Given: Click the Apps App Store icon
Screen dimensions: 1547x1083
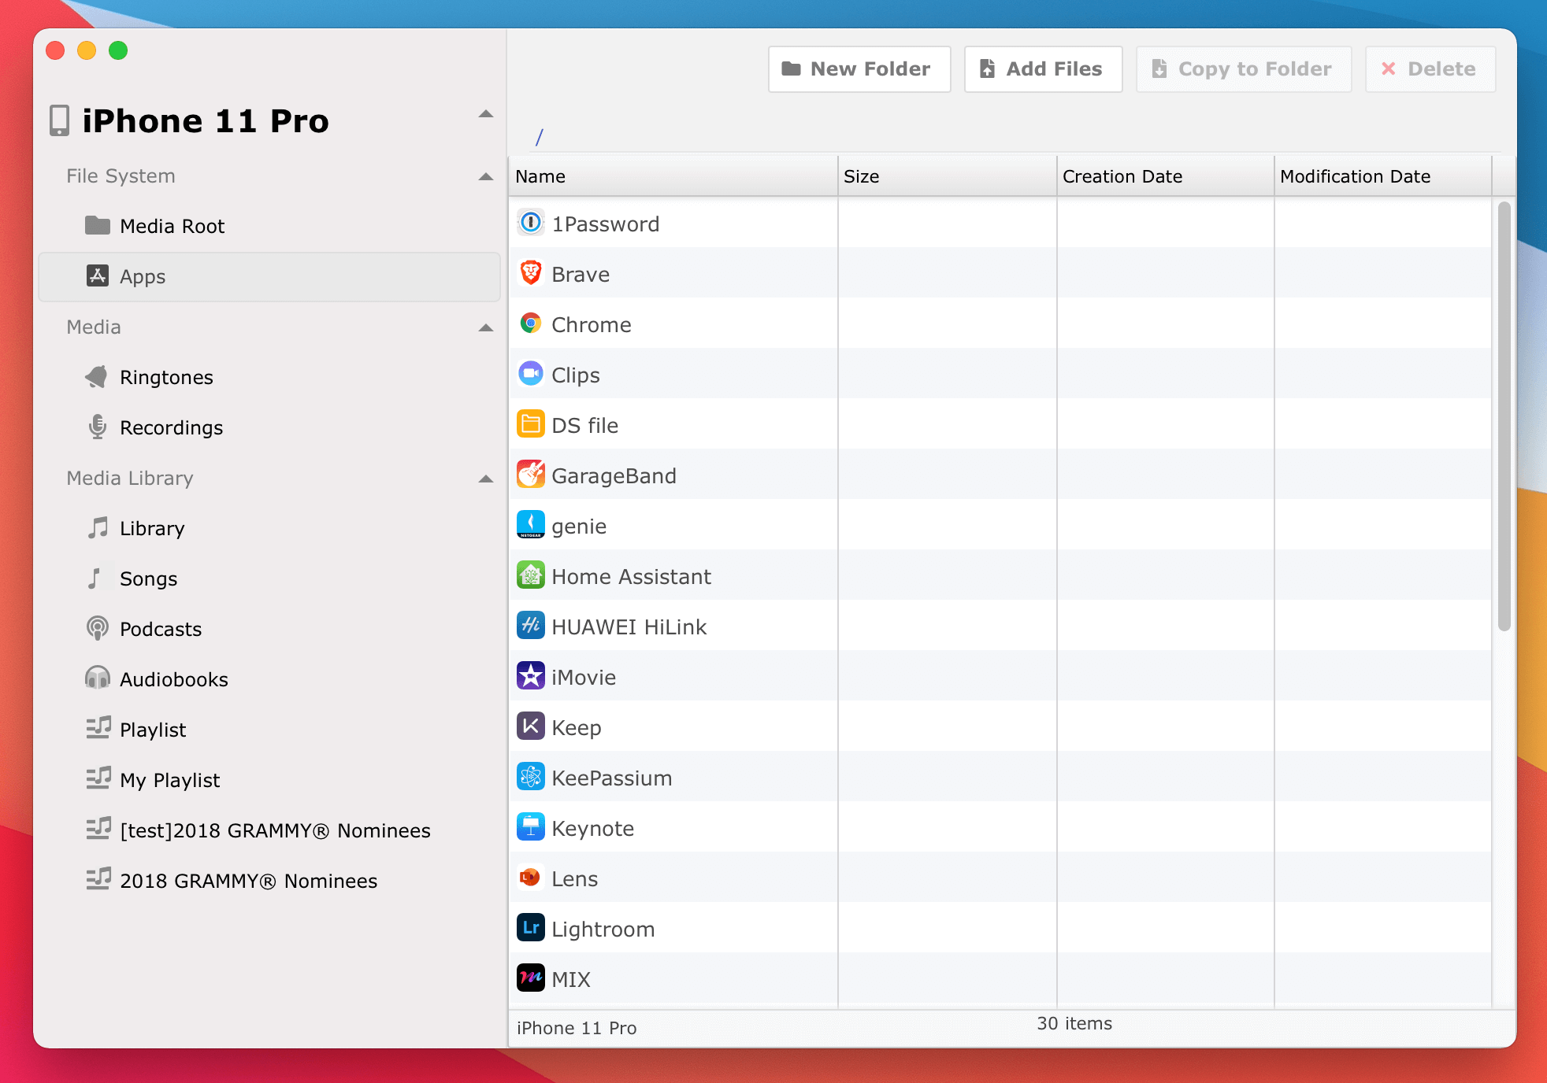Looking at the screenshot, I should [x=97, y=276].
